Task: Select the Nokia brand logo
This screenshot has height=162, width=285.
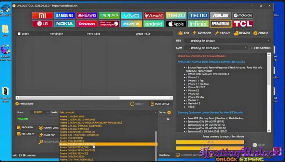Action: [64, 24]
